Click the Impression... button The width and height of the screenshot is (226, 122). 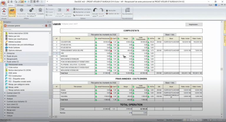(x=194, y=24)
